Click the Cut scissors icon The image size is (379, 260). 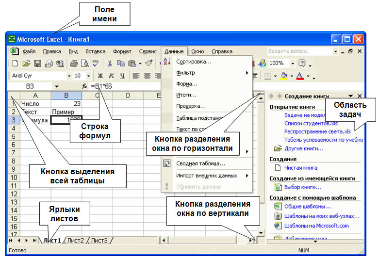(x=110, y=63)
